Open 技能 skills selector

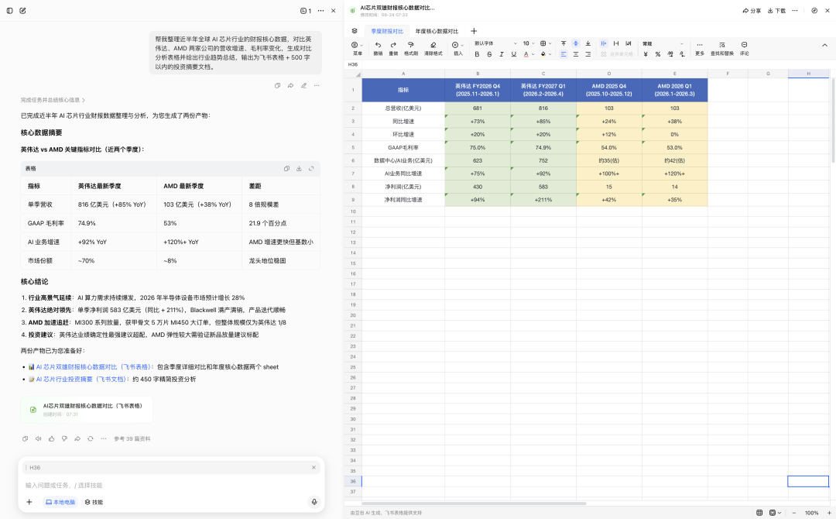point(94,502)
